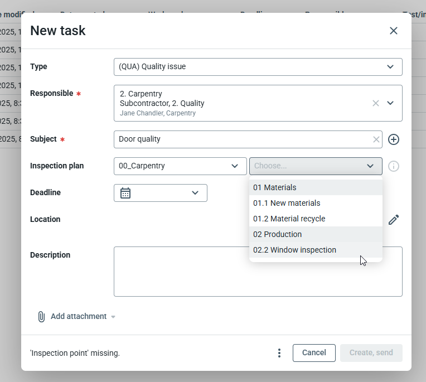Click the Cancel button
Viewport: 426px width, 382px height.
(314, 353)
